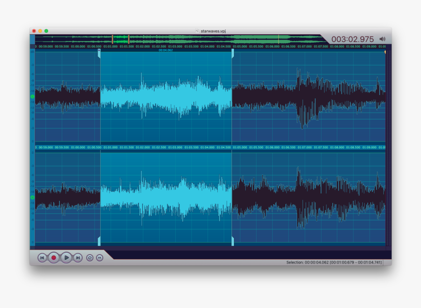421x308 pixels.
Task: Start recording with the red Record button
Action: coord(54,258)
